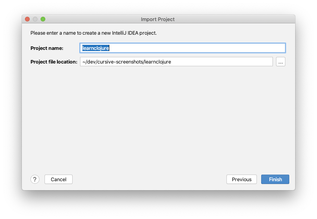Click into the Project file location field
This screenshot has height=219, width=317.
[x=176, y=62]
